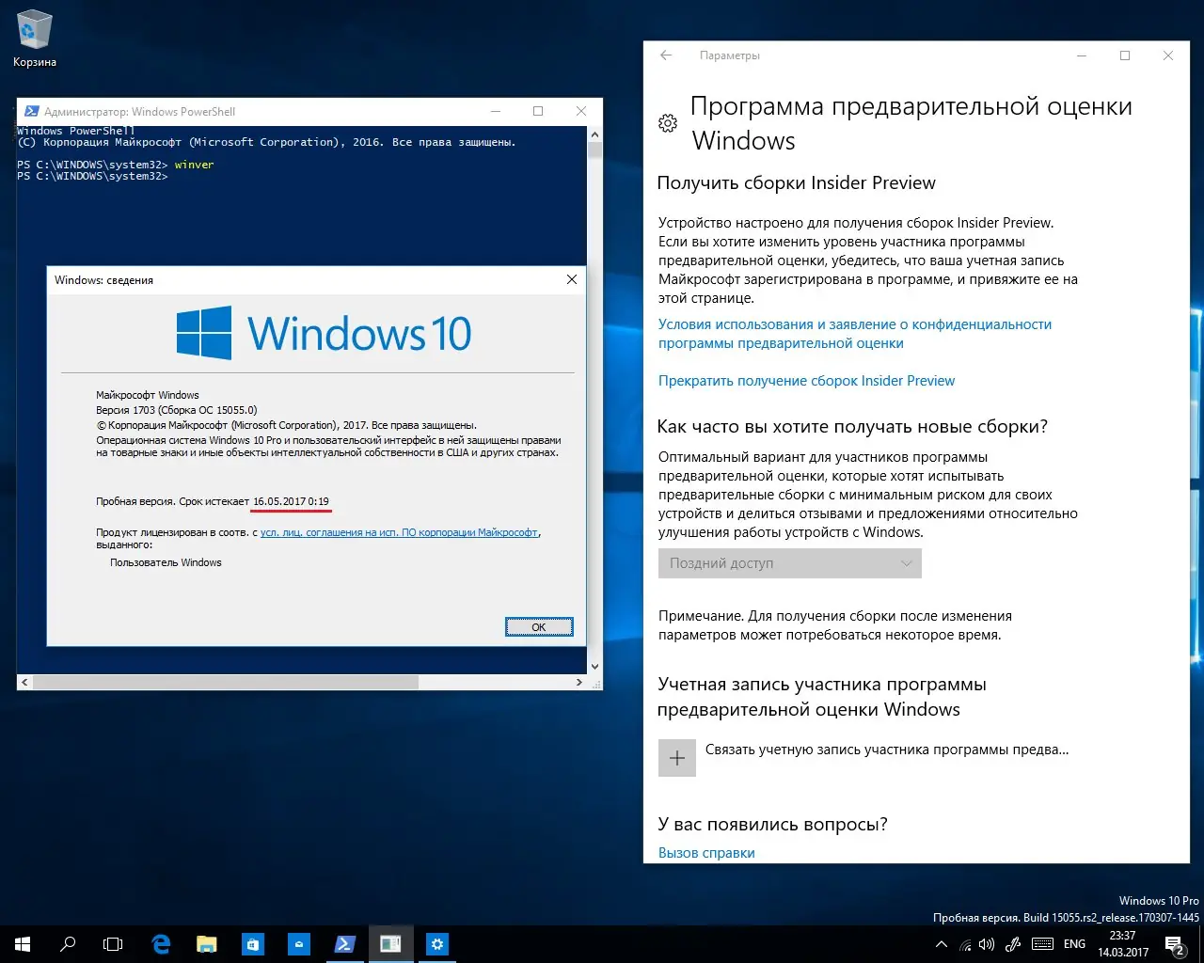Open the 'Вызов справки' help link
Image resolution: width=1204 pixels, height=963 pixels.
point(706,853)
